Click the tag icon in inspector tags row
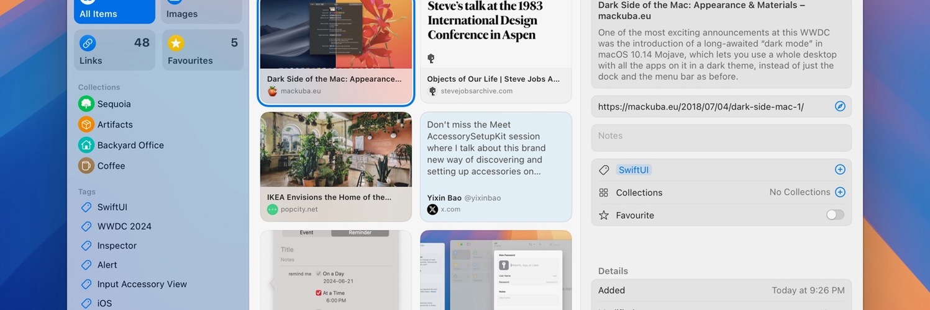 point(604,170)
